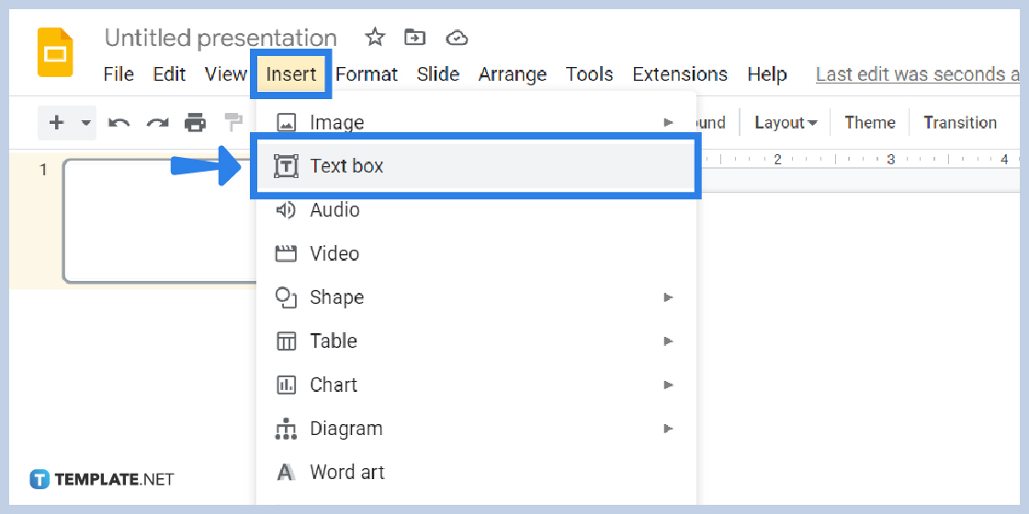
Task: Open the Edit menu
Action: pyautogui.click(x=169, y=74)
